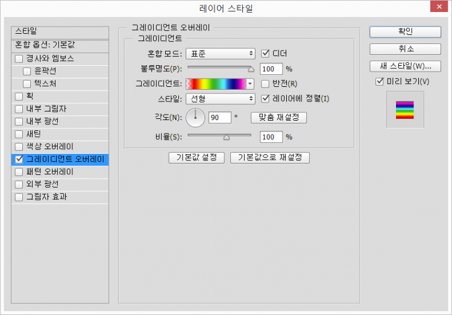The height and width of the screenshot is (315, 452).
Task: Click the rainbow gradient swatch
Action: 216,84
